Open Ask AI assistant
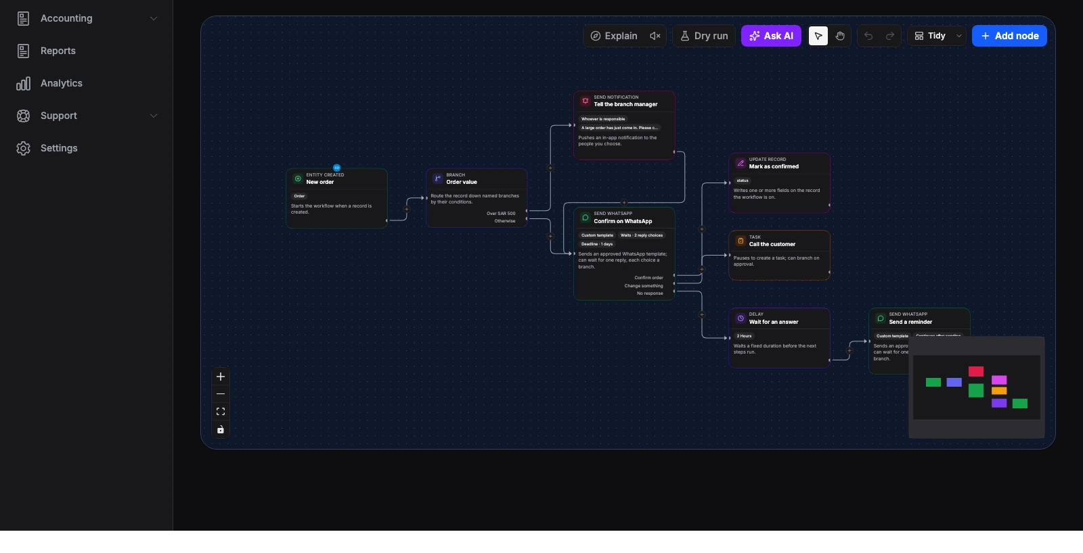 771,36
